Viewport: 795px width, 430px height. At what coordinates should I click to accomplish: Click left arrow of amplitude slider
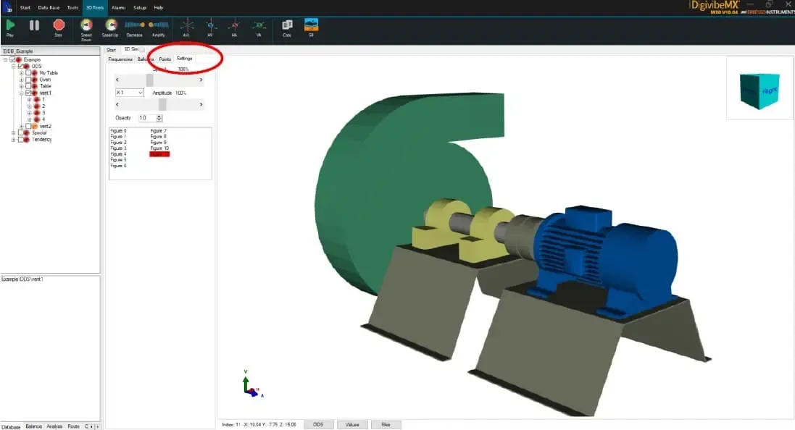tap(117, 104)
